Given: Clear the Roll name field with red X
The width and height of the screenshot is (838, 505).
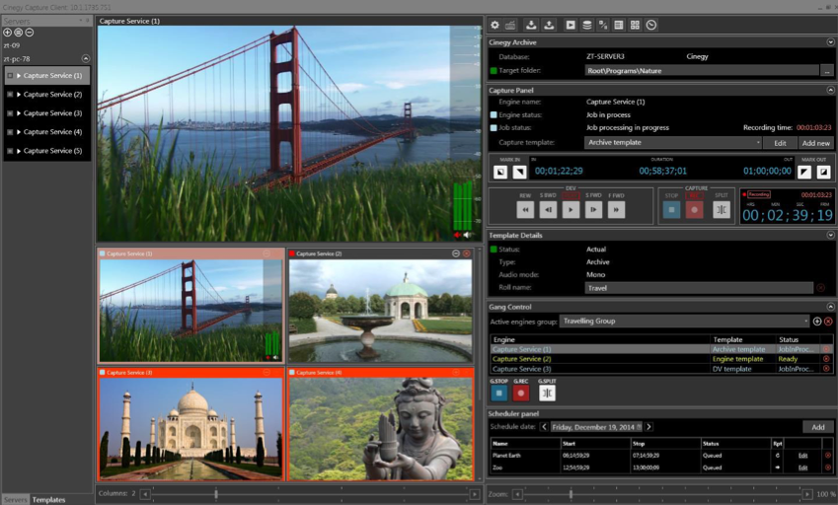Looking at the screenshot, I should [x=821, y=288].
